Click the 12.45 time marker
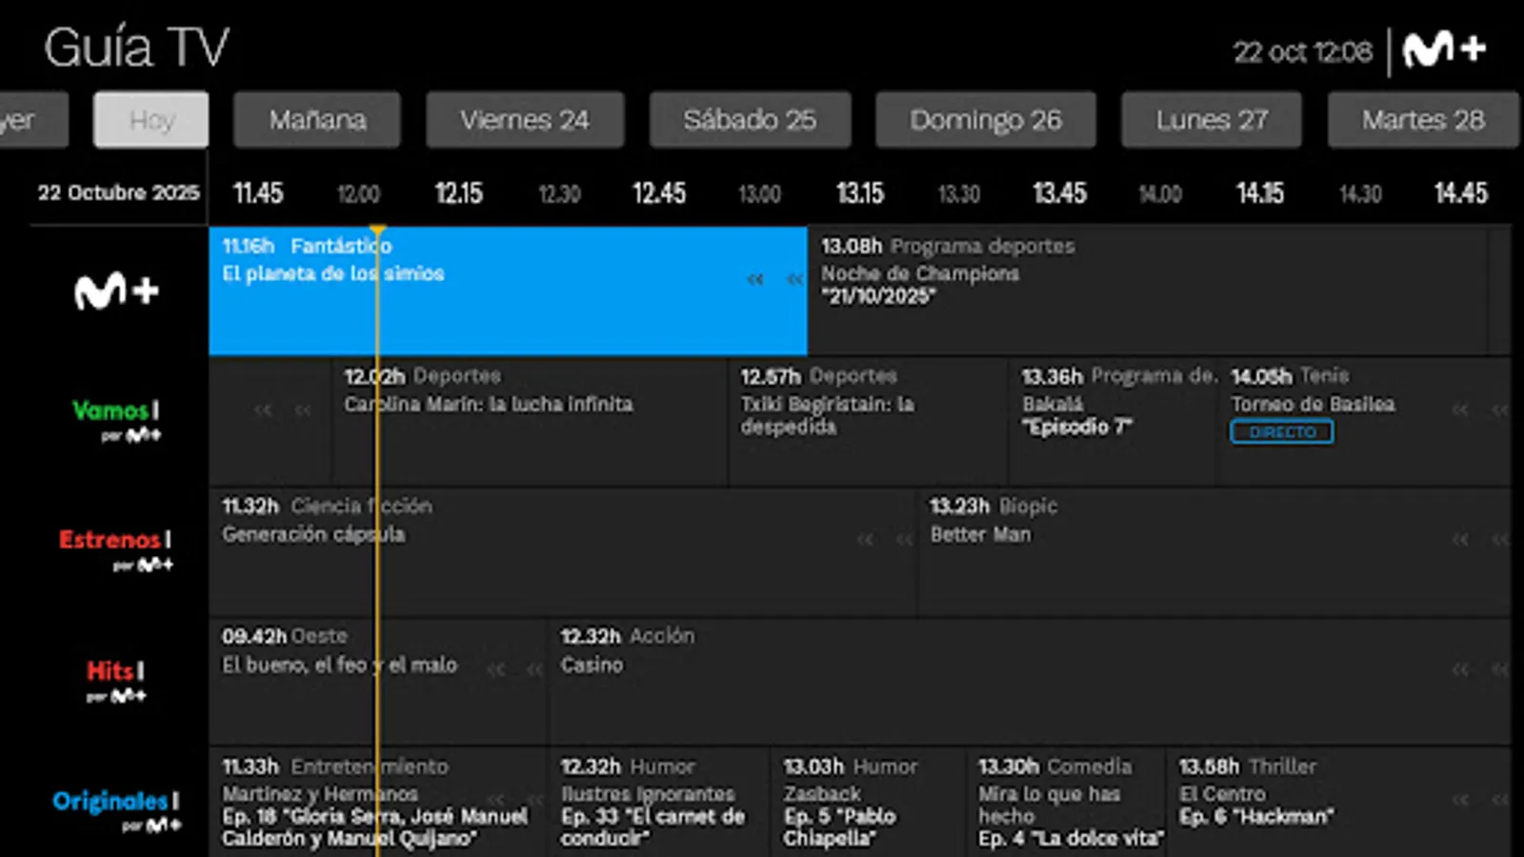The height and width of the screenshot is (857, 1524). point(659,193)
